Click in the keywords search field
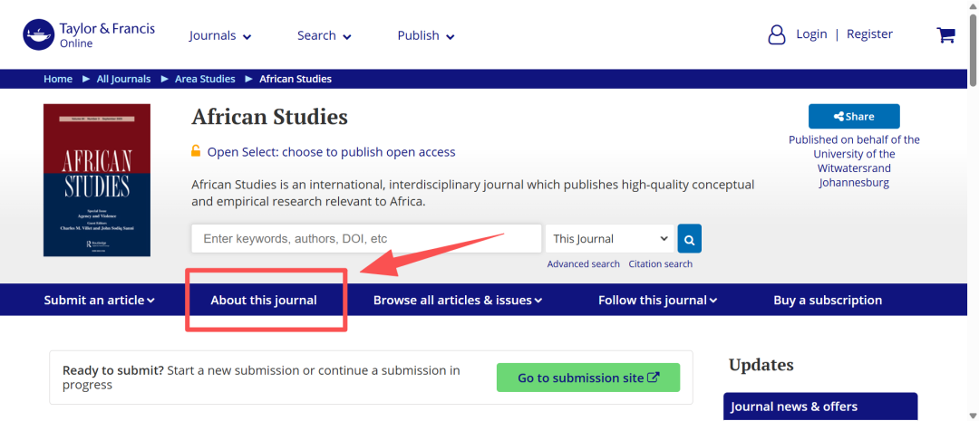 point(366,239)
